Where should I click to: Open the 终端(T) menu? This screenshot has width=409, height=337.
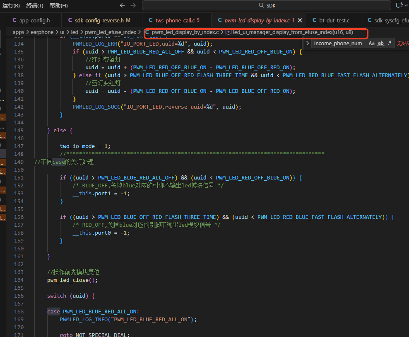pyautogui.click(x=35, y=5)
